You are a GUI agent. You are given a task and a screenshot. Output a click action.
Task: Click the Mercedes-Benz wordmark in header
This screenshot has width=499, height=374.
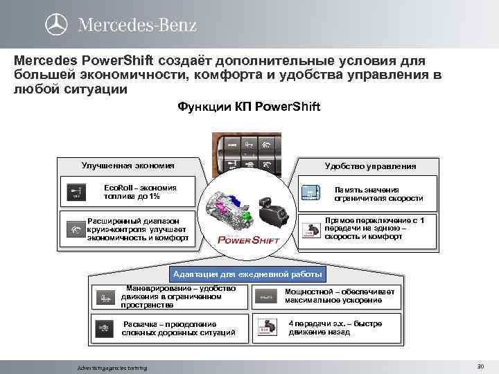pos(137,25)
